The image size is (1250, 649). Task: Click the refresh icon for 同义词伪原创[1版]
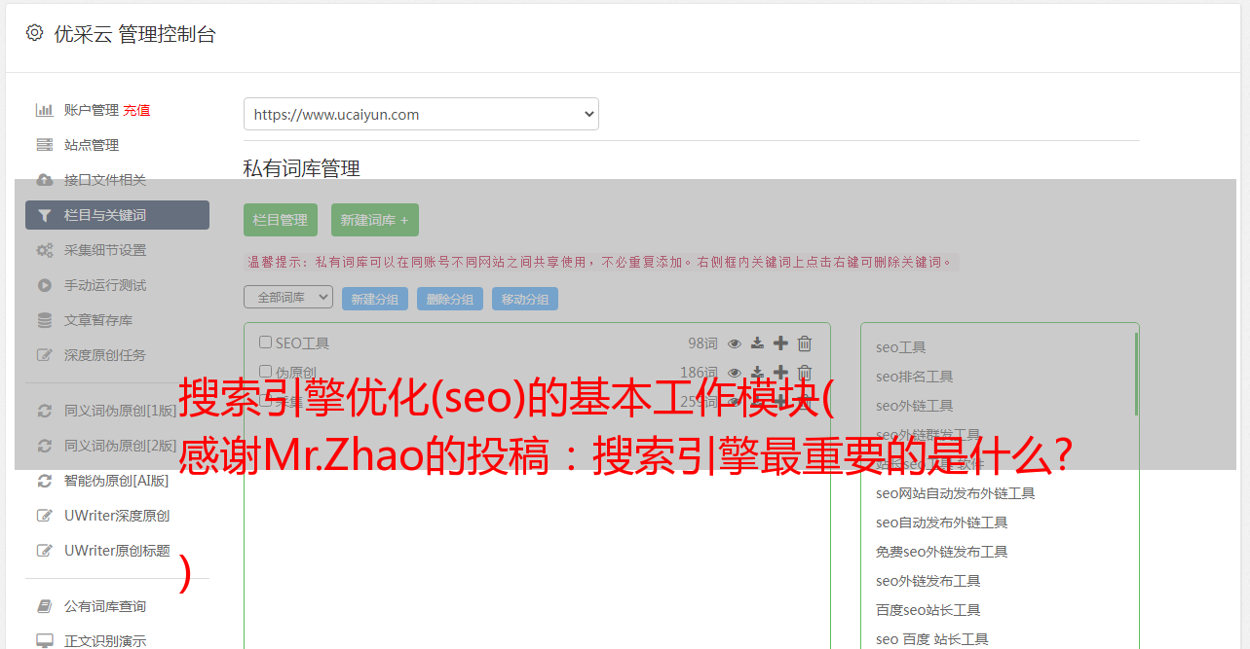coord(44,411)
